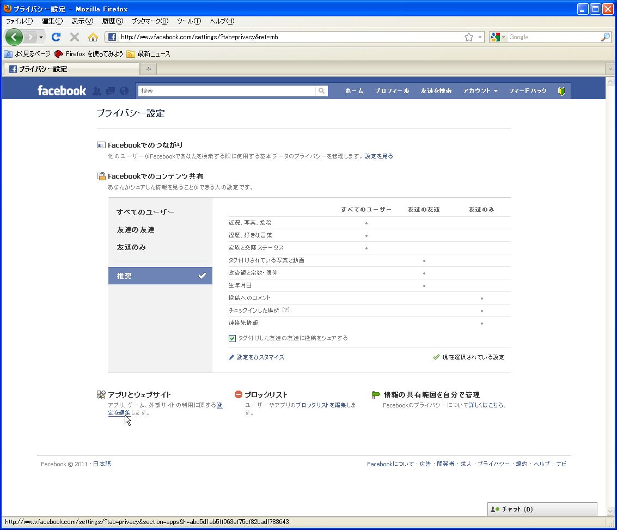Click the stop loading X icon
The image size is (617, 530).
pos(75,37)
